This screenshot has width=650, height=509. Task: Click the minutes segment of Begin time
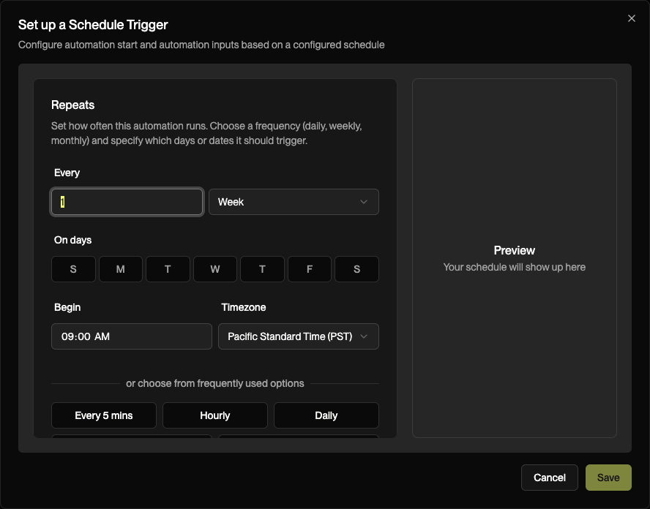click(84, 336)
